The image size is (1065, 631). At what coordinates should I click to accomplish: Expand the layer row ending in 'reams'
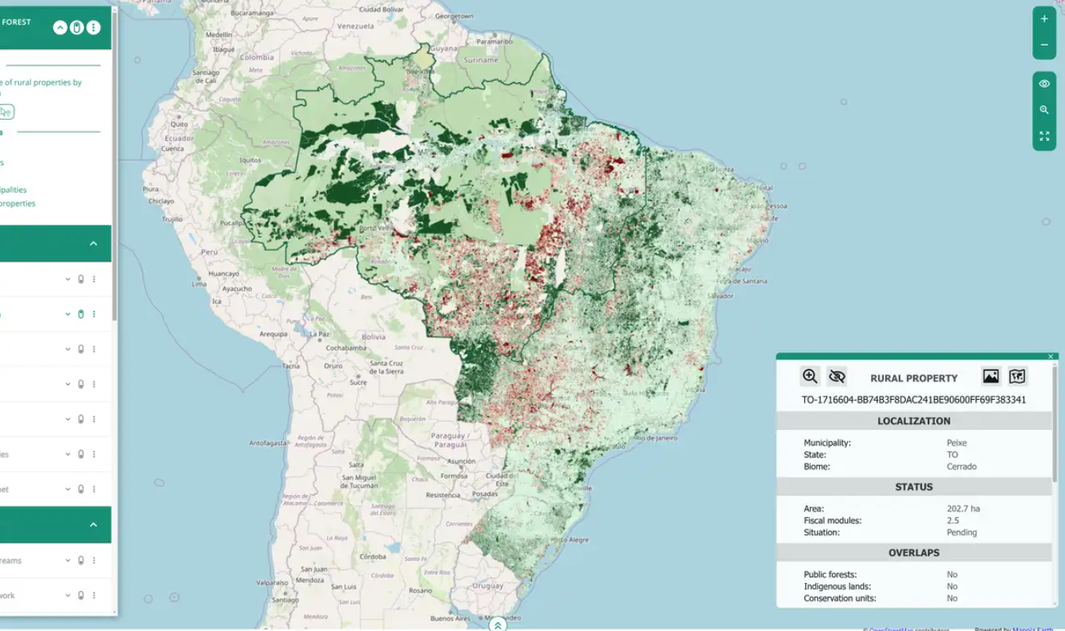[68, 560]
